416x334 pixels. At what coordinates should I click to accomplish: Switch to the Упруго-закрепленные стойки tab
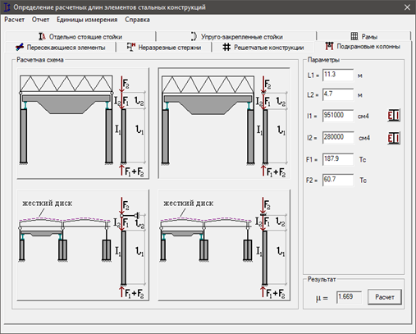[236, 36]
